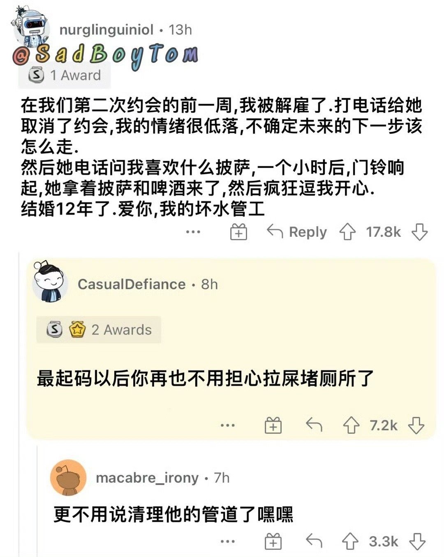Give award to macabre_irony's comment

273,541
